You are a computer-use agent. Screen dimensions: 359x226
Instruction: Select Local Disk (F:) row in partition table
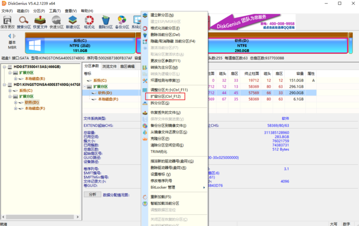[x=199, y=99]
